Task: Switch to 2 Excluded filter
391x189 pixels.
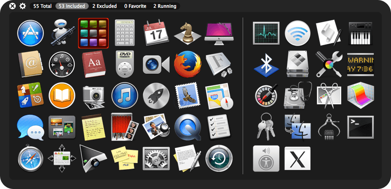Action: point(105,6)
